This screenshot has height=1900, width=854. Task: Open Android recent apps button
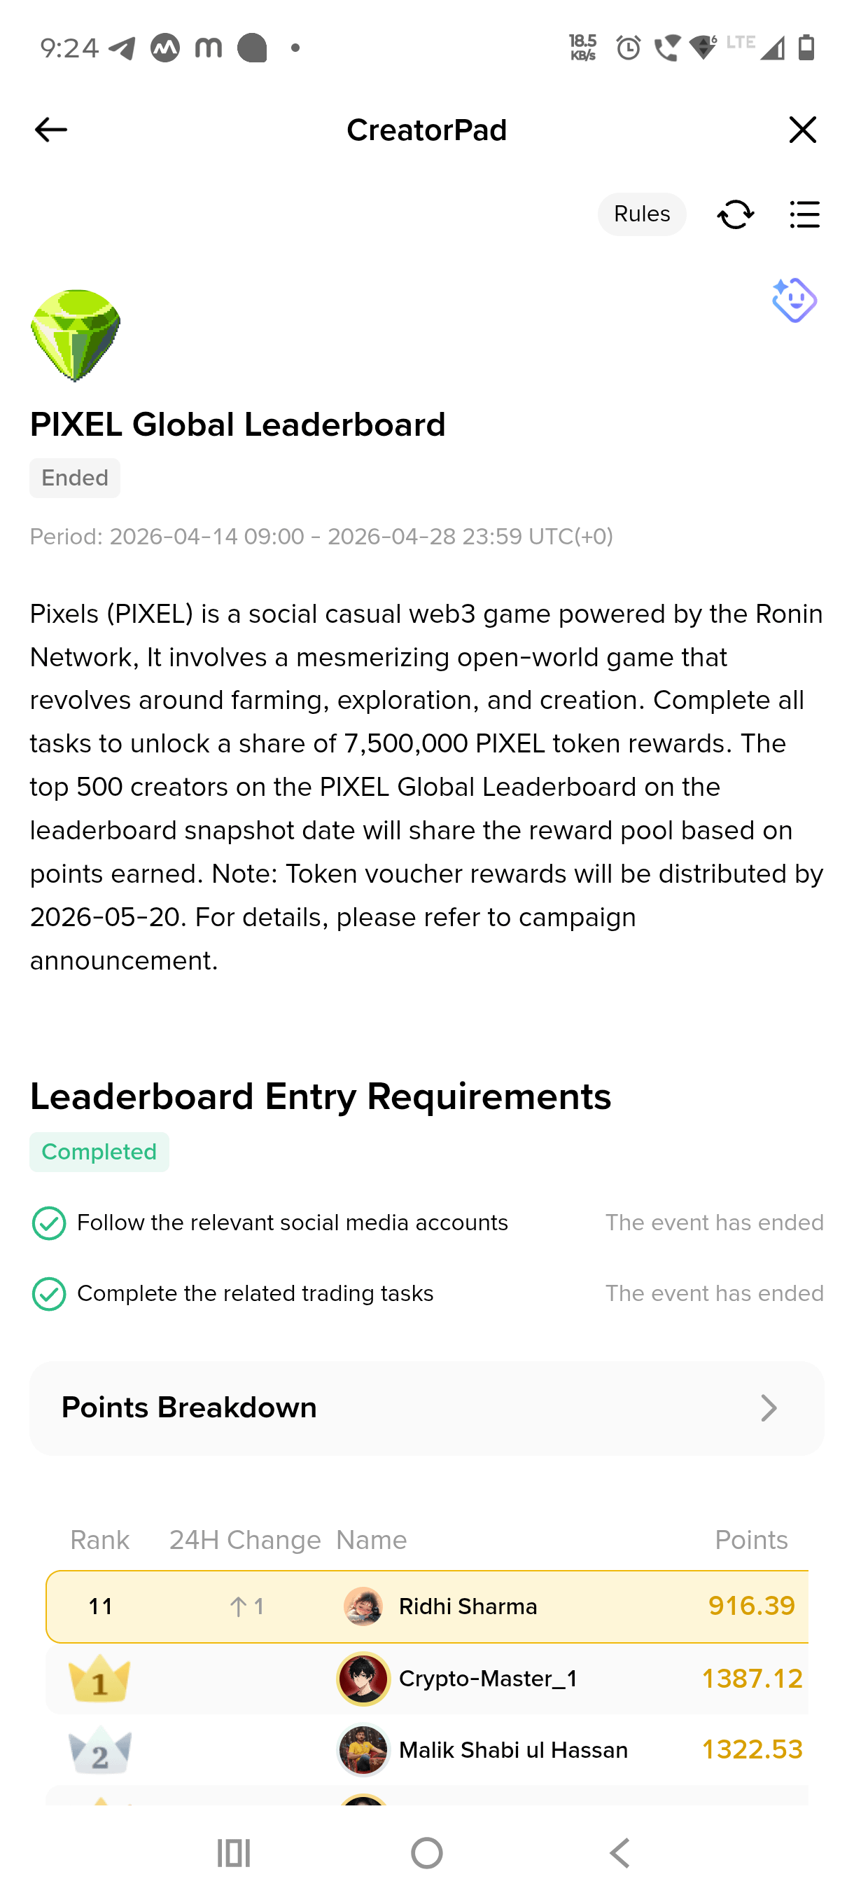coord(234,1853)
